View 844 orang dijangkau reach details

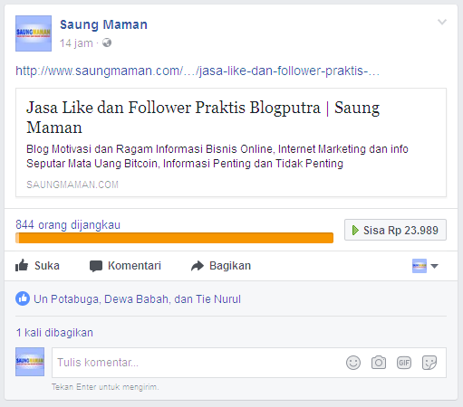pos(68,225)
